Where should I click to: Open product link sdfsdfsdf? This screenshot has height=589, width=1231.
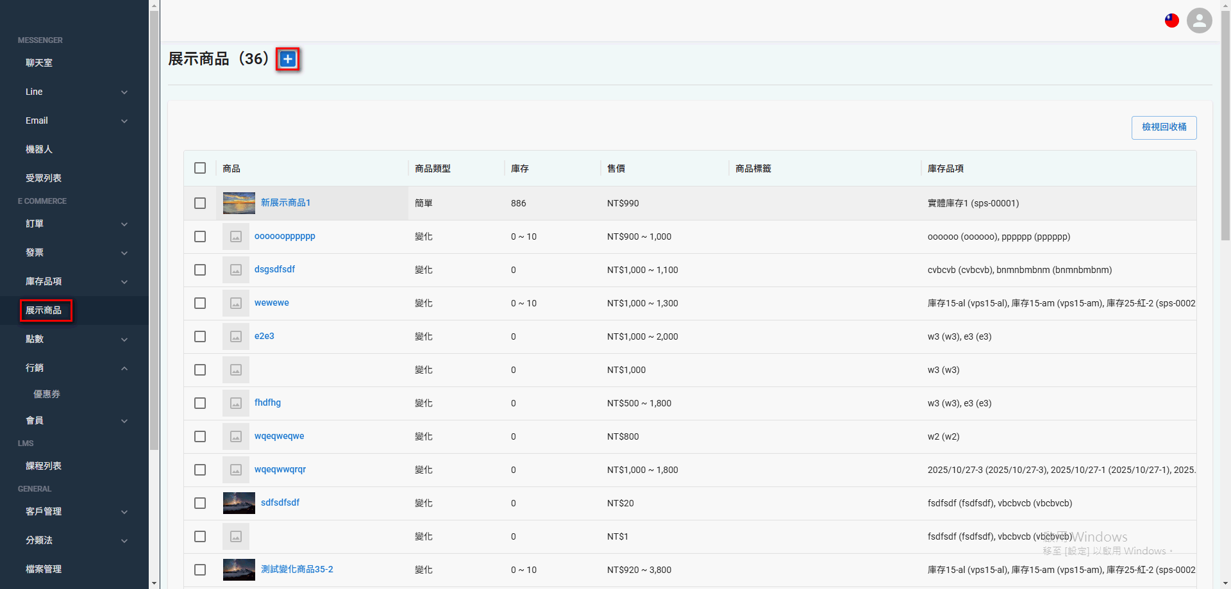280,502
